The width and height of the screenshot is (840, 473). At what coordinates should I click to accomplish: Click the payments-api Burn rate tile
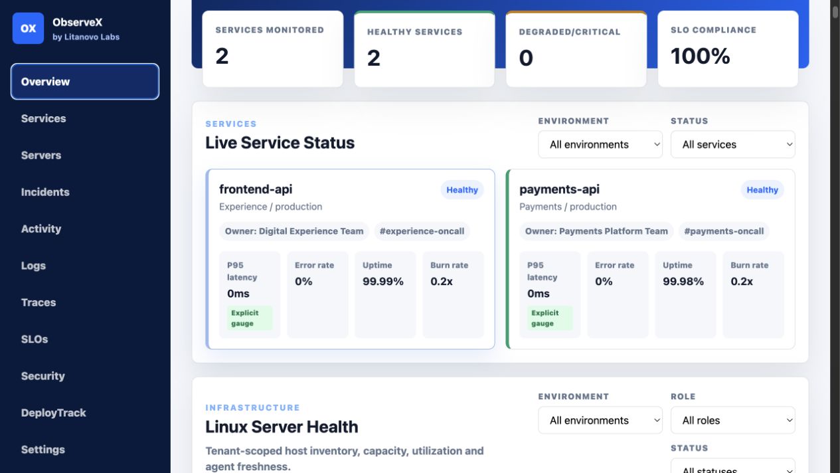click(x=754, y=294)
